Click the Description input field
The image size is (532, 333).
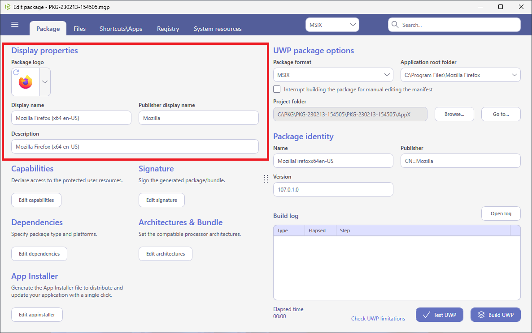coord(135,146)
